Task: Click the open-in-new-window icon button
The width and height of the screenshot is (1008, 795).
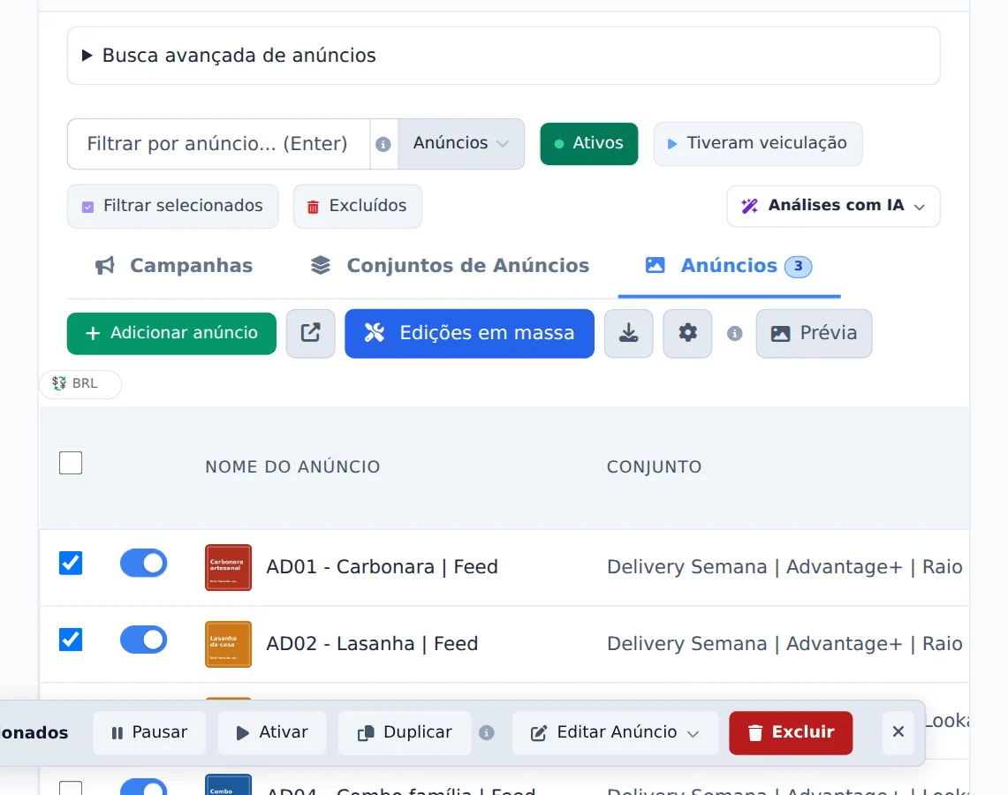Action: [310, 333]
